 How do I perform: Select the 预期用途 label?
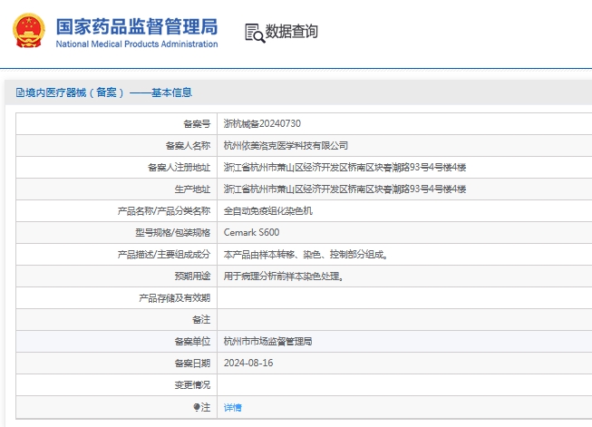(x=192, y=276)
